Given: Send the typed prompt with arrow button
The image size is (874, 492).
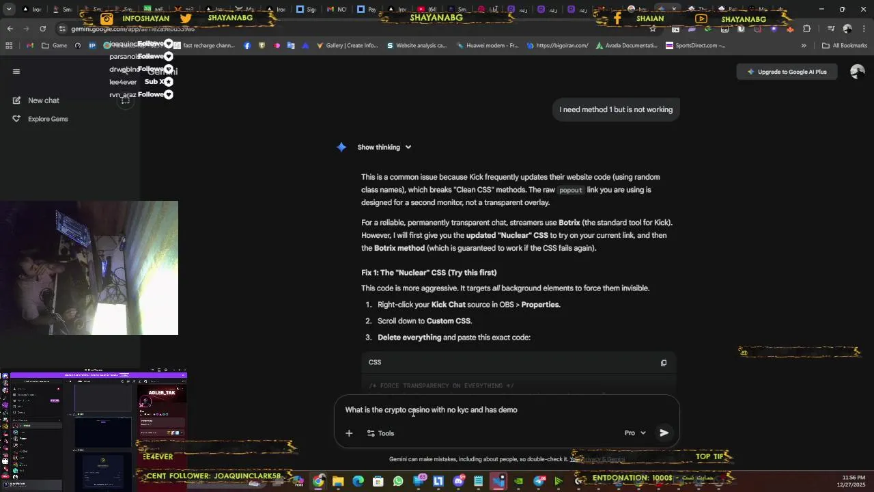Looking at the screenshot, I should tap(664, 433).
